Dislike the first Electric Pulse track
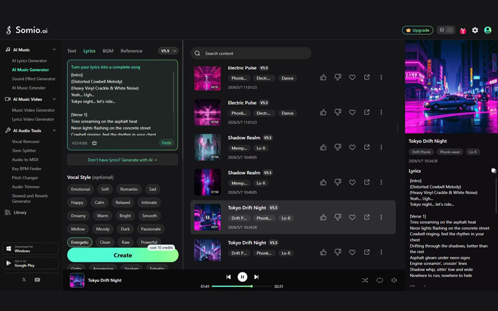This screenshot has width=498, height=311. (x=337, y=77)
